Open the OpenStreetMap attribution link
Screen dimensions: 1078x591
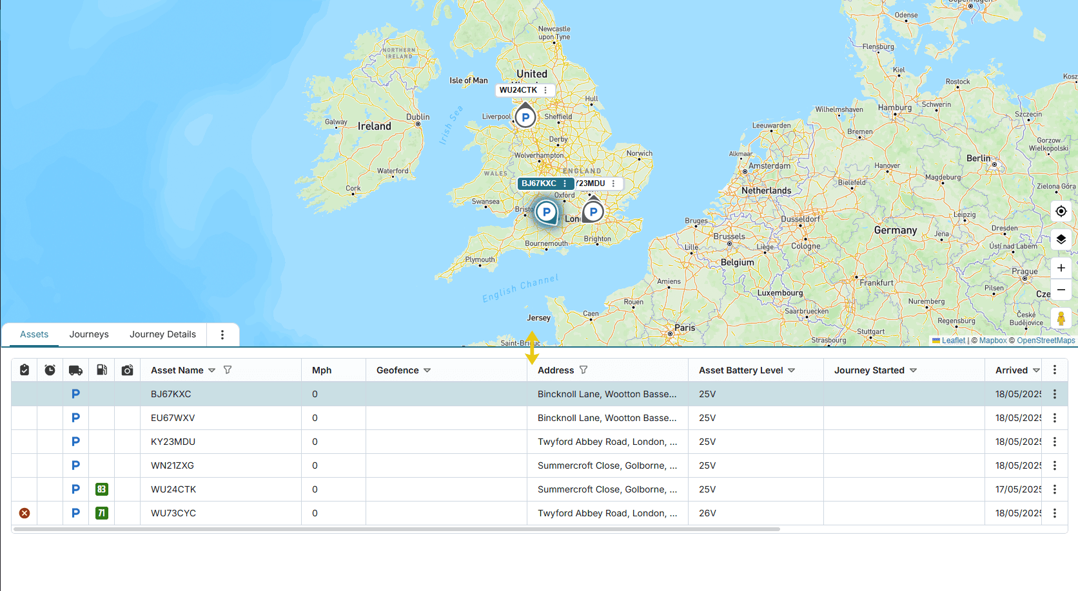pos(1046,341)
